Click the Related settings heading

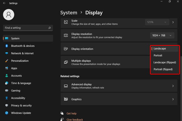pyautogui.click(x=70, y=76)
